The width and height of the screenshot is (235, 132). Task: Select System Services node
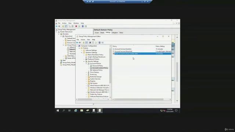point(95,79)
